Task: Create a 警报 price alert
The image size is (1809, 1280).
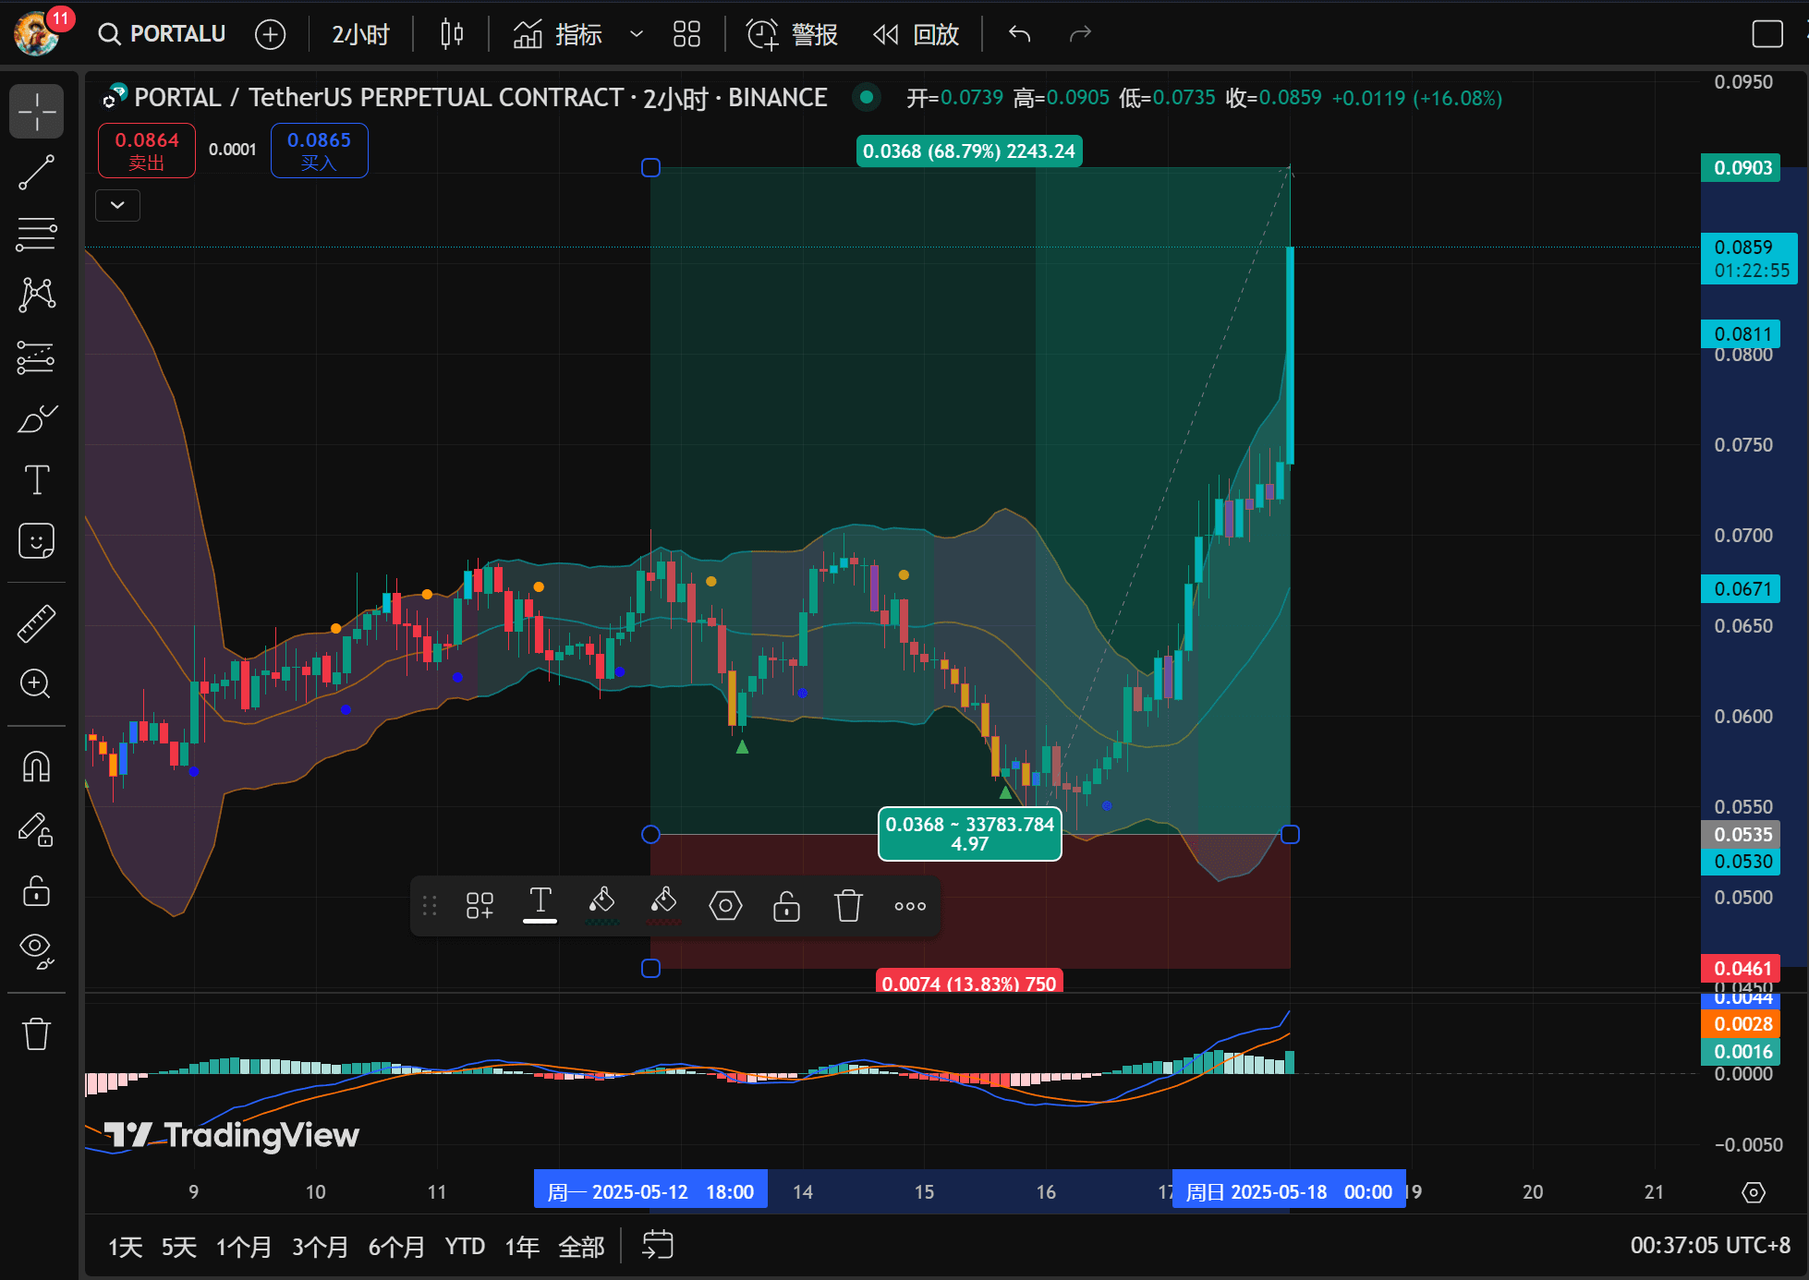Action: (793, 34)
